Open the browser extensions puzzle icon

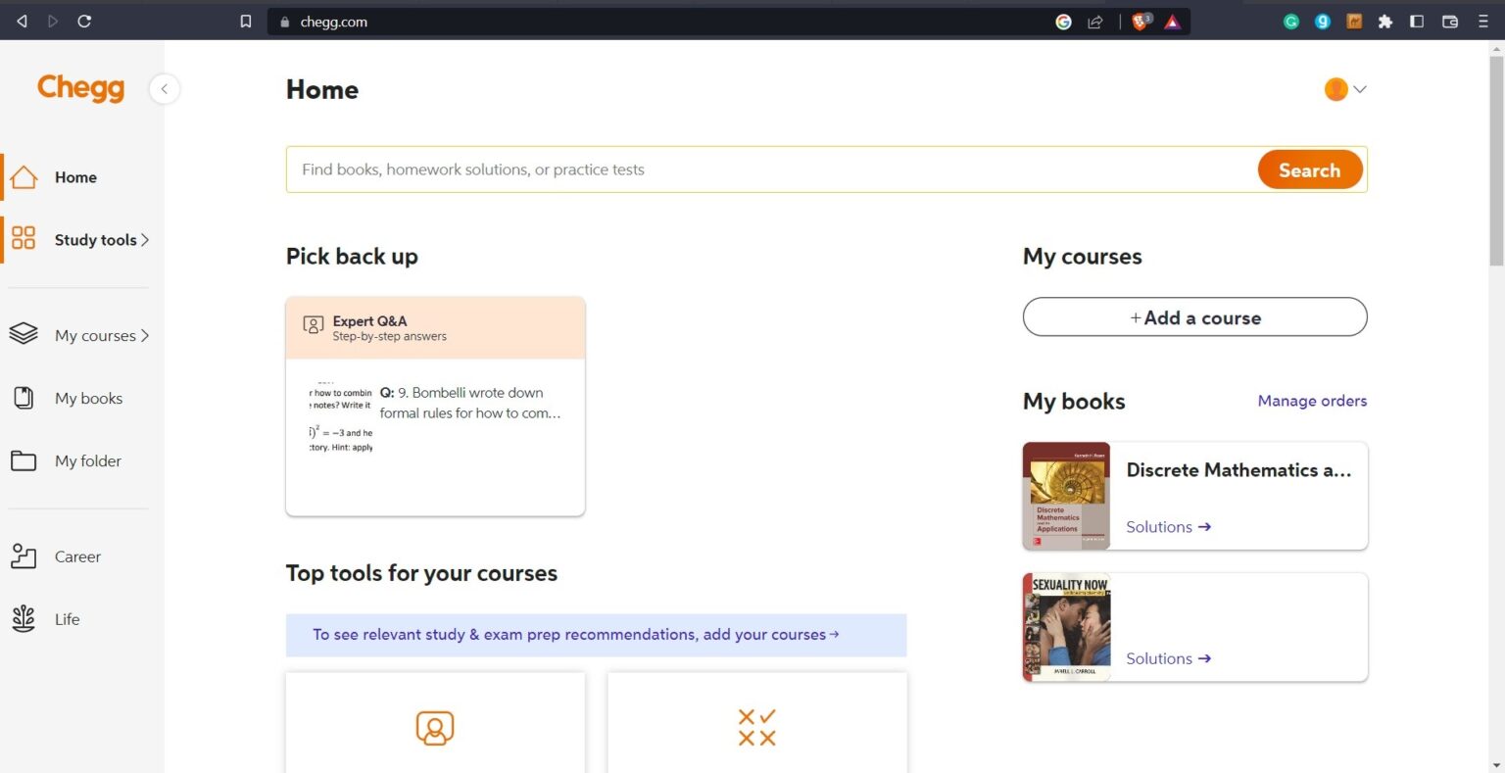(x=1385, y=21)
